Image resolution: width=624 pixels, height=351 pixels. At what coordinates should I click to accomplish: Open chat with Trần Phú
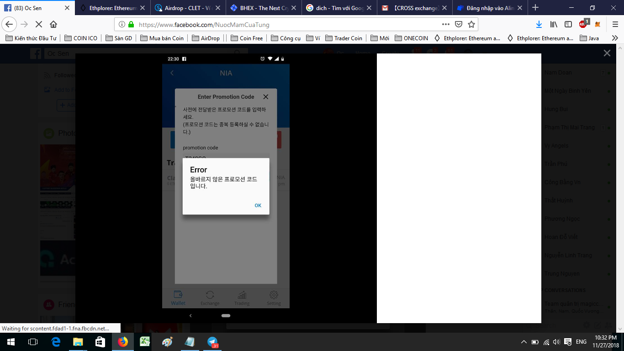[x=555, y=164]
